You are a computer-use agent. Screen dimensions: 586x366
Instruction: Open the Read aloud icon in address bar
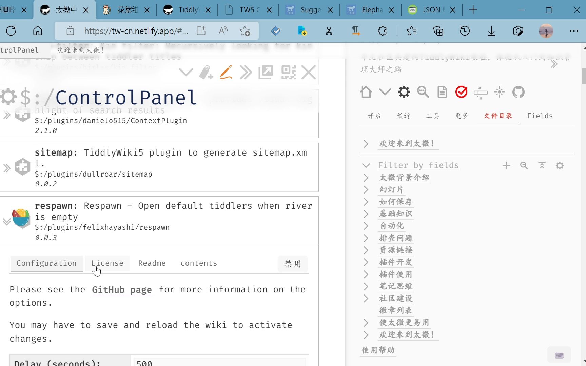[x=223, y=31]
